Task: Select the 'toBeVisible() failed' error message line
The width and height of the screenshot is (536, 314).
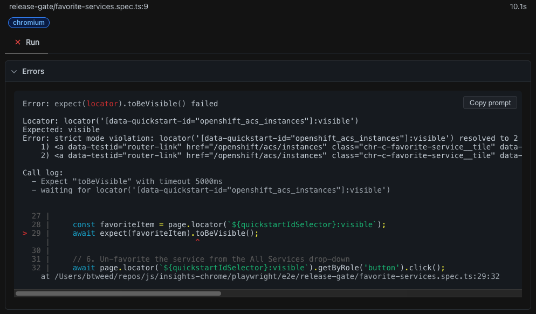Action: (x=120, y=104)
